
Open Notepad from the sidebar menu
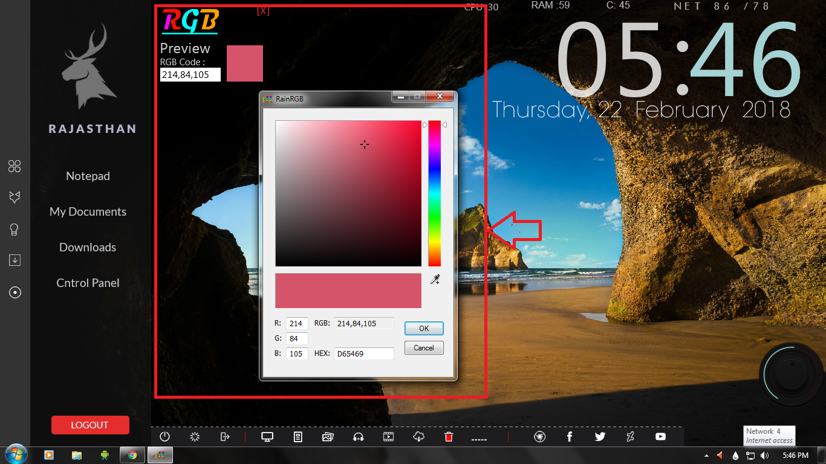(88, 176)
